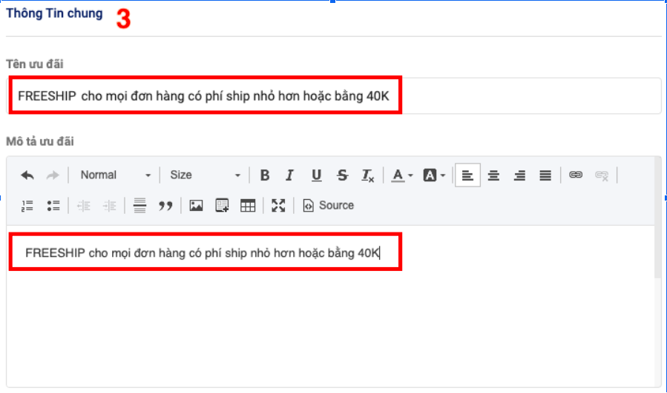The image size is (667, 393).
Task: Click the Undo arrow in editor toolbar
Action: pyautogui.click(x=27, y=175)
